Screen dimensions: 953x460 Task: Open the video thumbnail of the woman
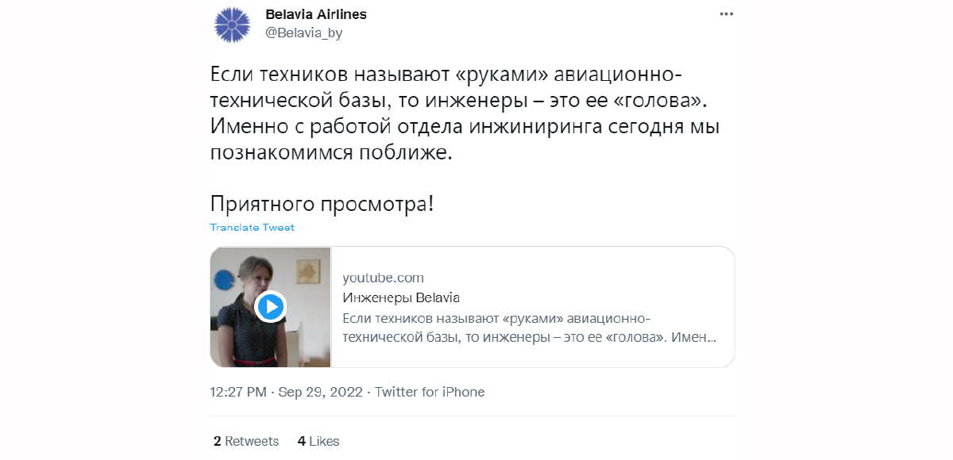click(270, 307)
